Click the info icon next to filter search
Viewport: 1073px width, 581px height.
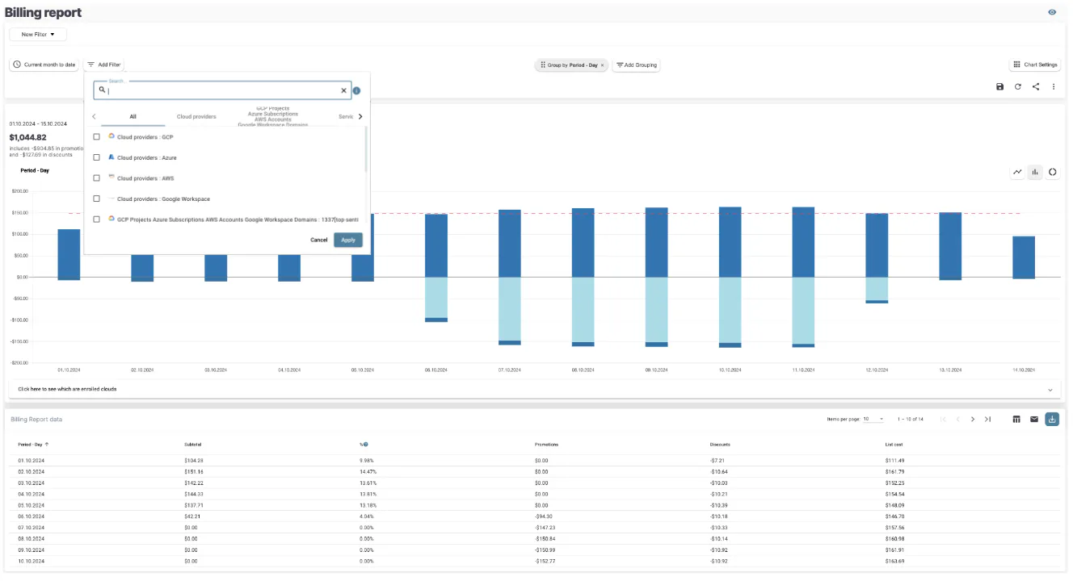click(356, 91)
